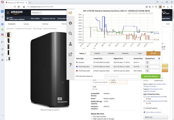Check the 2-Year Data Recovery Plan box
Screen dimensions: 174x120
pyautogui.click(x=145, y=101)
